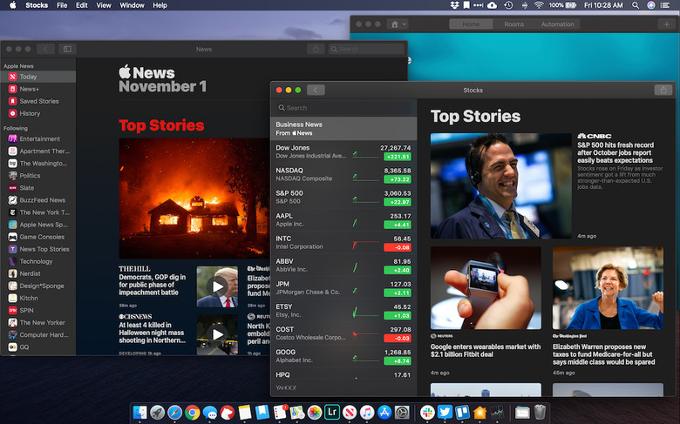Click the back arrow in the Stocks toolbar

pos(316,90)
